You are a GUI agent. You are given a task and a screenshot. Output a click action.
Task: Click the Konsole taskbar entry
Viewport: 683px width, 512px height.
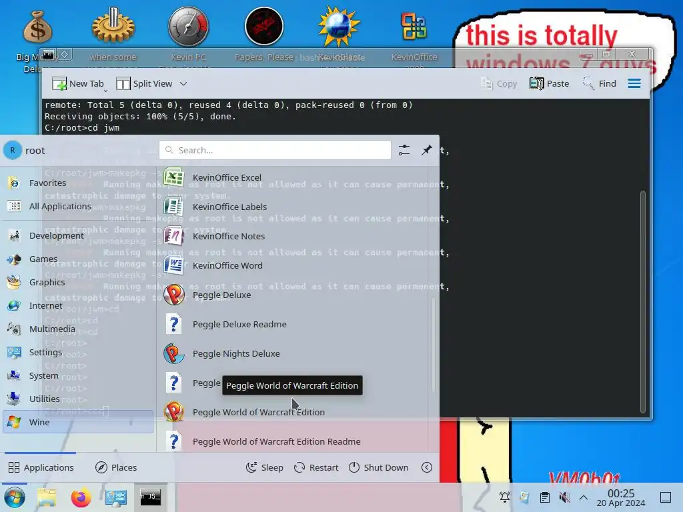click(150, 497)
